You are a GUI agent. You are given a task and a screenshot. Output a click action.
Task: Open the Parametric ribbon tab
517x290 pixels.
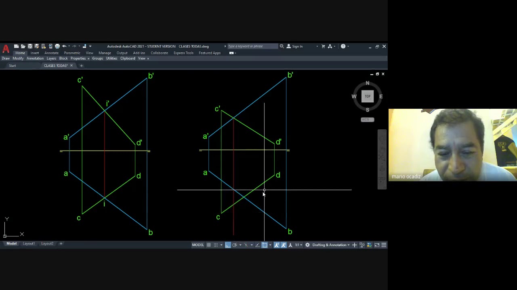(x=72, y=53)
